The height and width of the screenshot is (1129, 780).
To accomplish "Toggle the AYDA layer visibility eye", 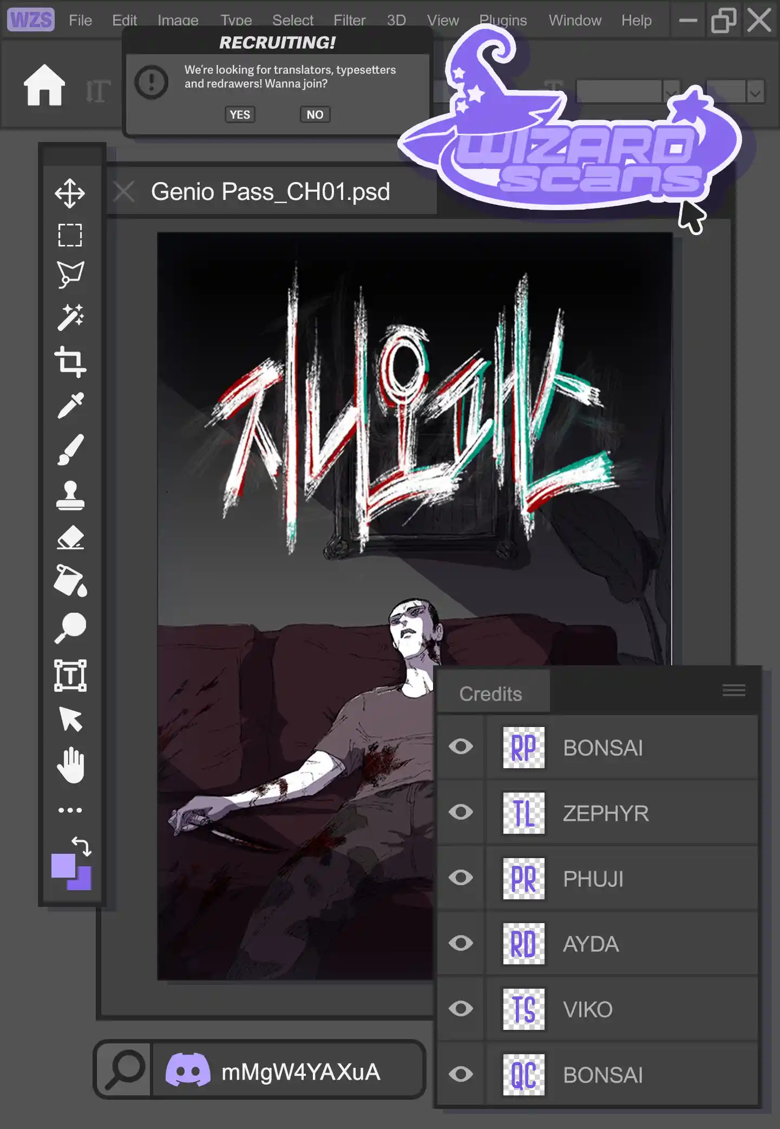I will (x=461, y=943).
